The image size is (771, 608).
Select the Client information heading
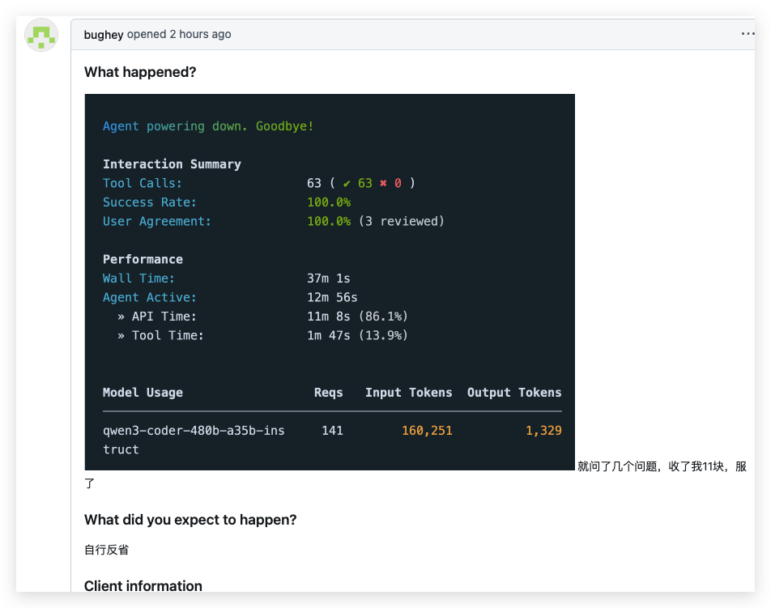click(x=143, y=586)
